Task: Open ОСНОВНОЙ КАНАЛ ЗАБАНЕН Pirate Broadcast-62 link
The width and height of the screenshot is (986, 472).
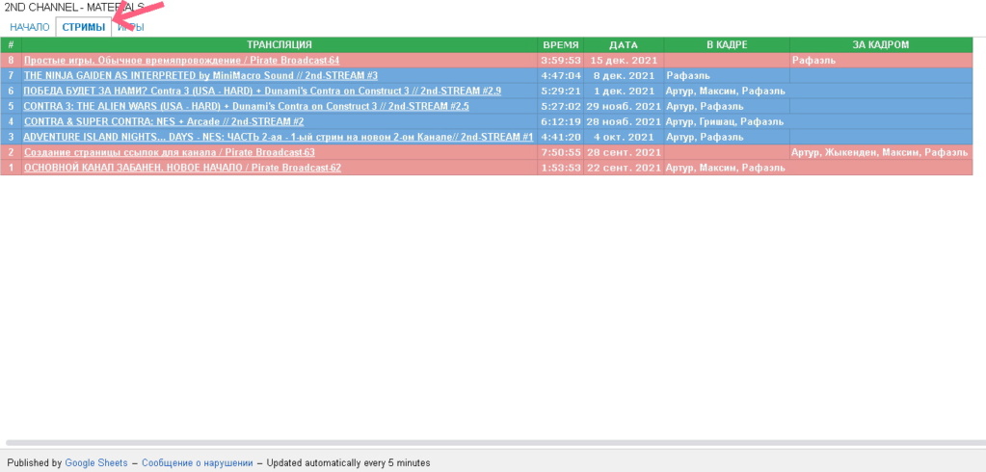Action: coord(182,168)
